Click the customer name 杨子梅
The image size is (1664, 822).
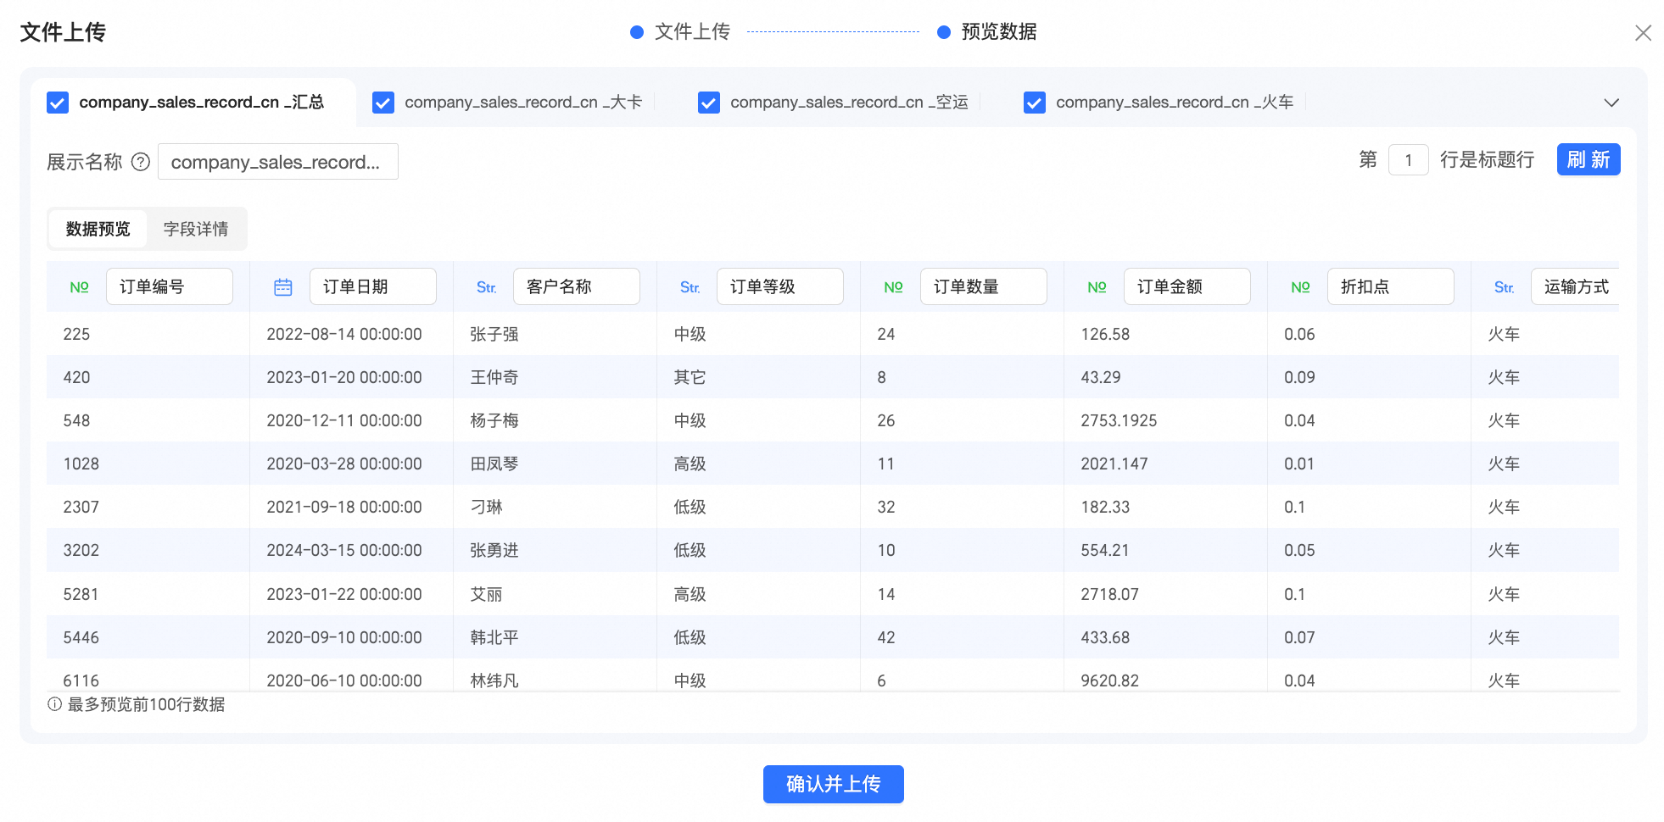(494, 420)
